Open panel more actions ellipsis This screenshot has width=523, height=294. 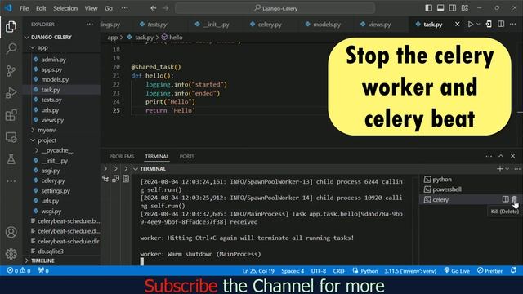(x=489, y=156)
